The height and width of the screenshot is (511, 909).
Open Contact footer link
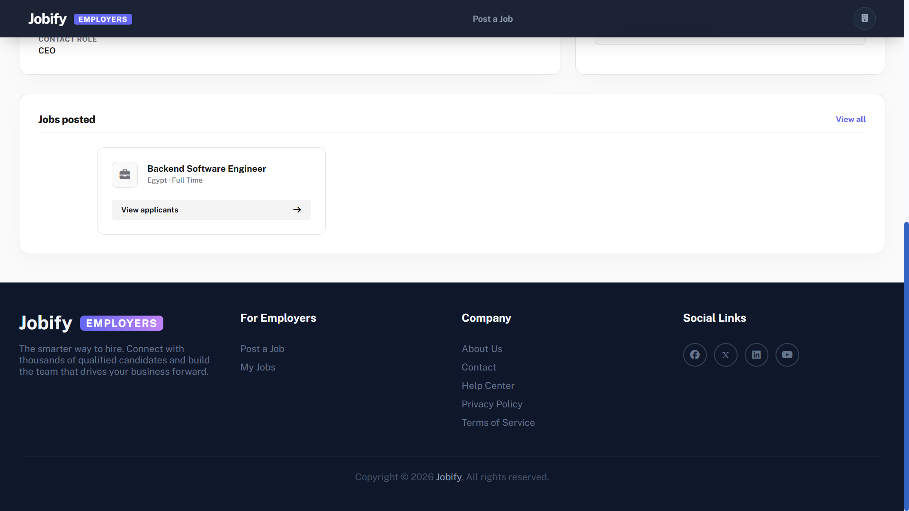[479, 367]
